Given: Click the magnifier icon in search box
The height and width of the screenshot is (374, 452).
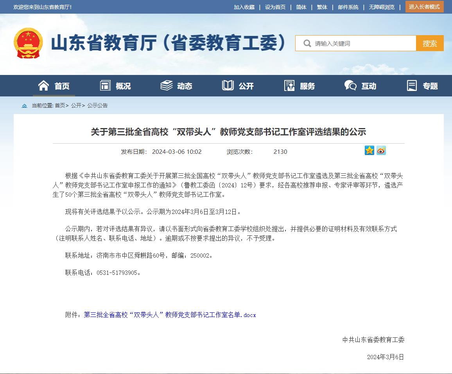Looking at the screenshot, I should [307, 43].
